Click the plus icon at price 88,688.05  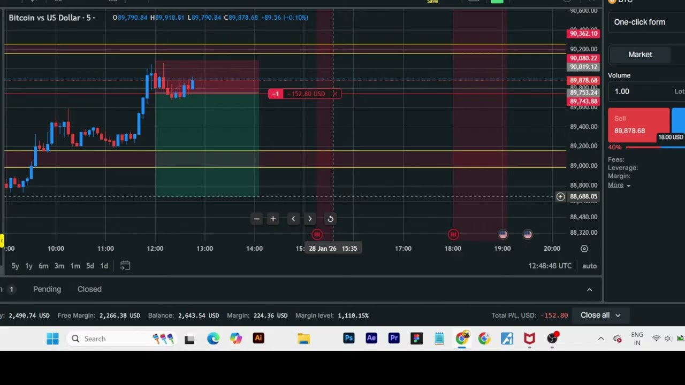[x=560, y=197]
